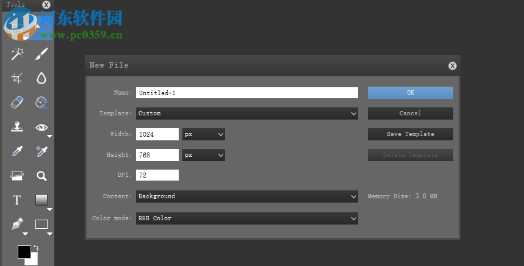Expand the Pen tool flyout arrow

(25, 234)
